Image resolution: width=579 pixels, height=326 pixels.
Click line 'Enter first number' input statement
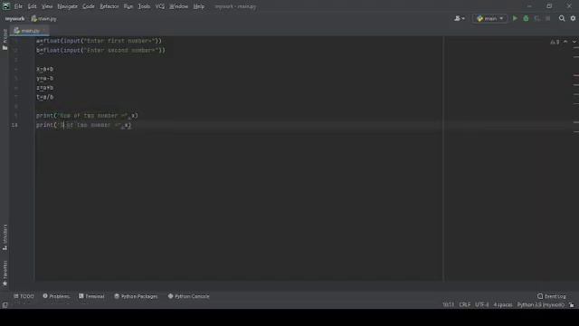tap(99, 41)
